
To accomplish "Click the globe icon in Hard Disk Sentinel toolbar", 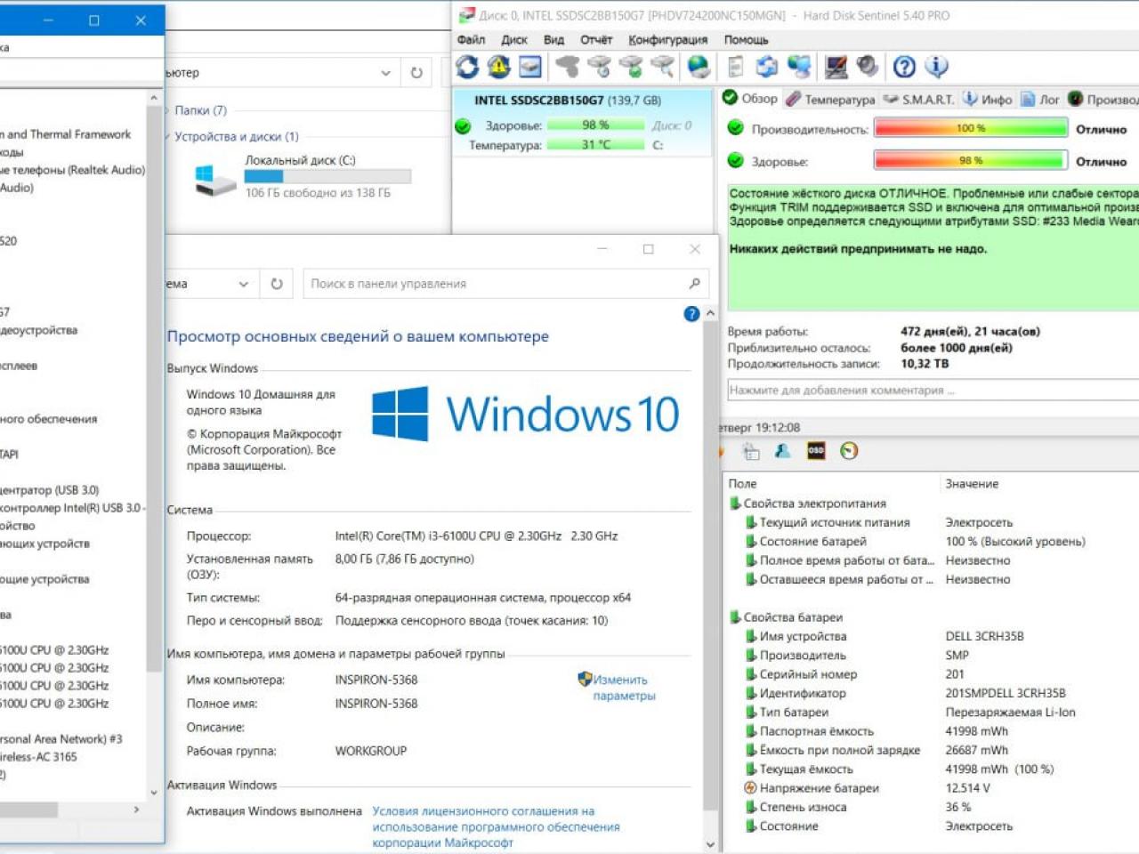I will (x=699, y=67).
